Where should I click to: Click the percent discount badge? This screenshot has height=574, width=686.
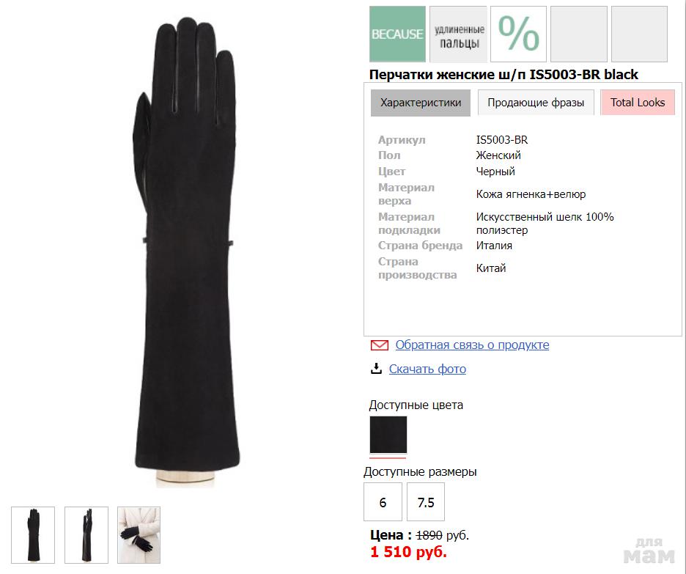pyautogui.click(x=518, y=34)
